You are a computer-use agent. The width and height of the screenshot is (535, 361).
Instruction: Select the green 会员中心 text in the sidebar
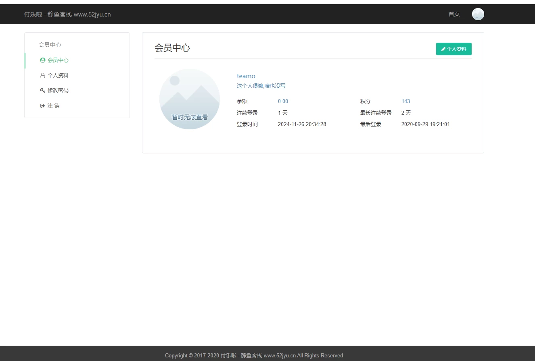(58, 60)
